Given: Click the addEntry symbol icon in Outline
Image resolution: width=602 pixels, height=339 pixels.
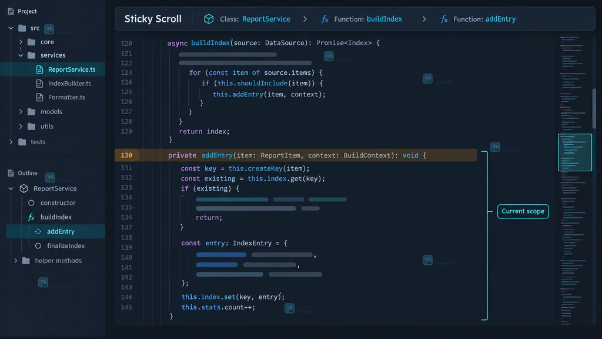Looking at the screenshot, I should [x=38, y=232].
